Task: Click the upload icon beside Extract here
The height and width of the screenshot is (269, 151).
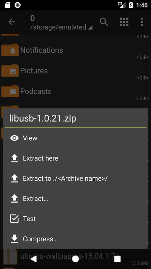Action: click(x=15, y=158)
